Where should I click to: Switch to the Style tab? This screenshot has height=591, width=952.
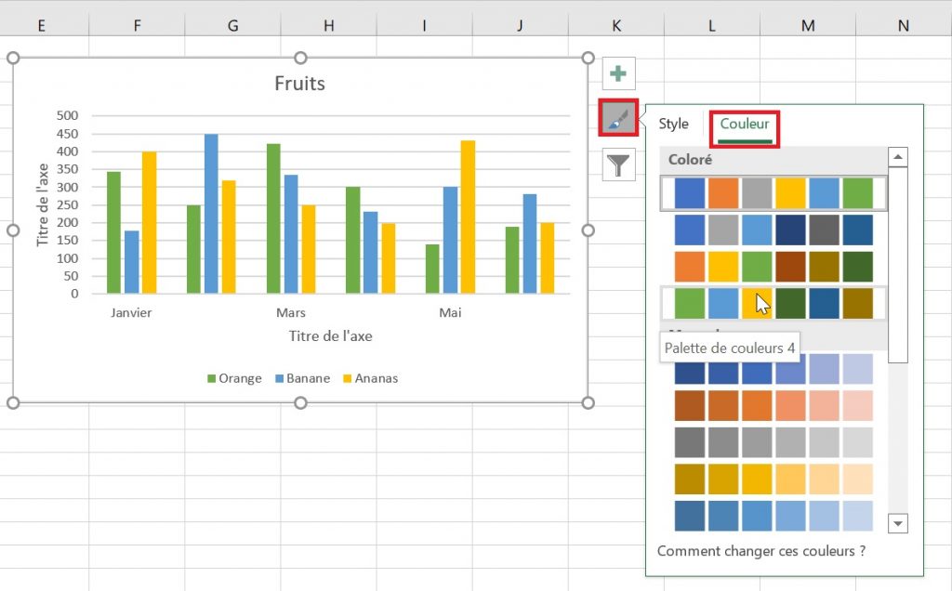[x=674, y=124]
